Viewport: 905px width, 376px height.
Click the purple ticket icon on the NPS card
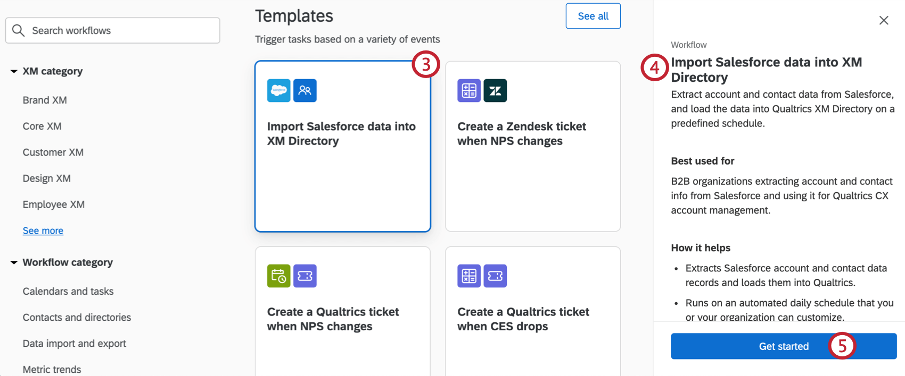pos(305,276)
